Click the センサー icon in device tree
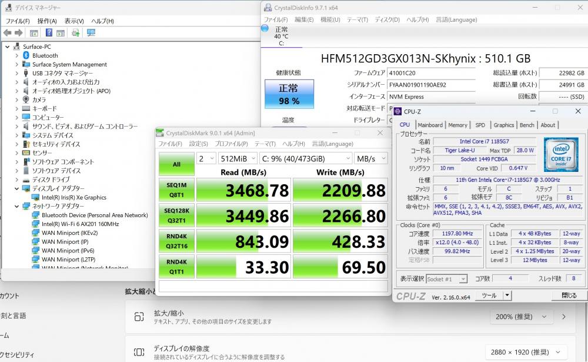 [x=26, y=153]
